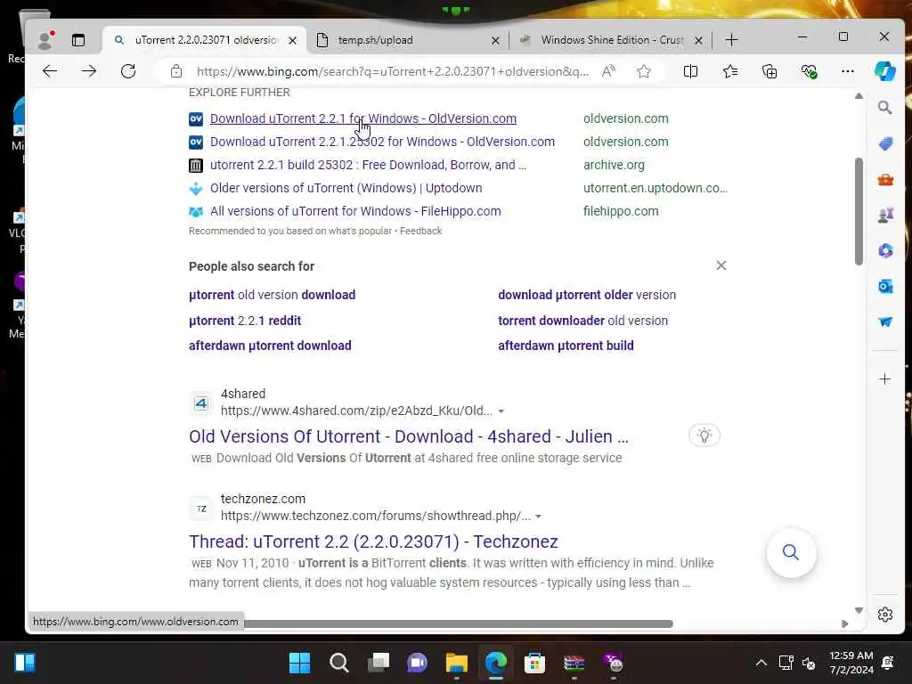The image size is (912, 684).
Task: Click the vertical page scrollbar thumb
Action: (859, 211)
